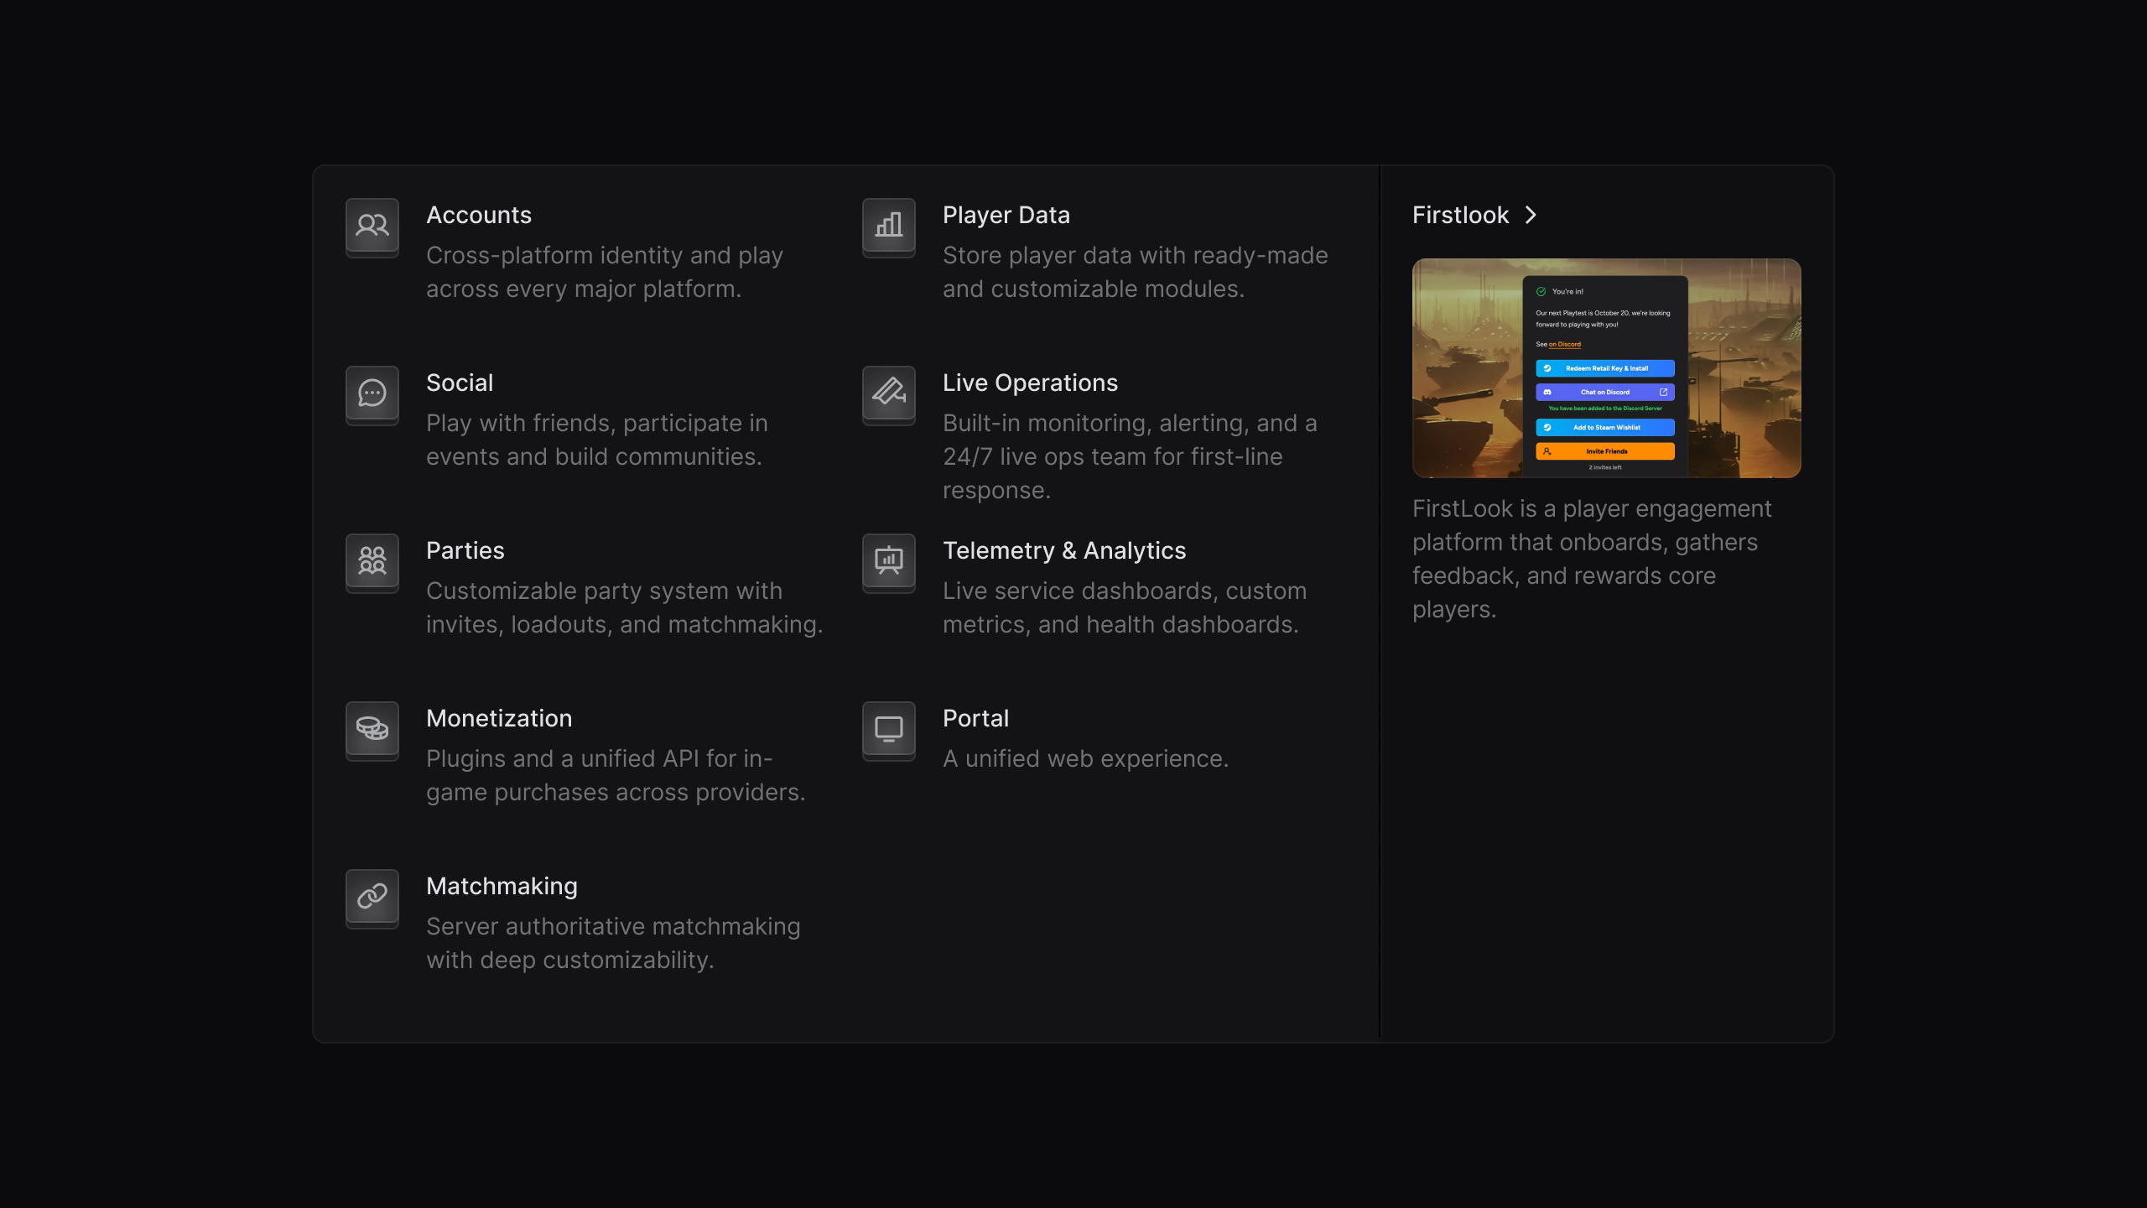Click the Parties group icon
This screenshot has height=1208, width=2147.
[372, 561]
